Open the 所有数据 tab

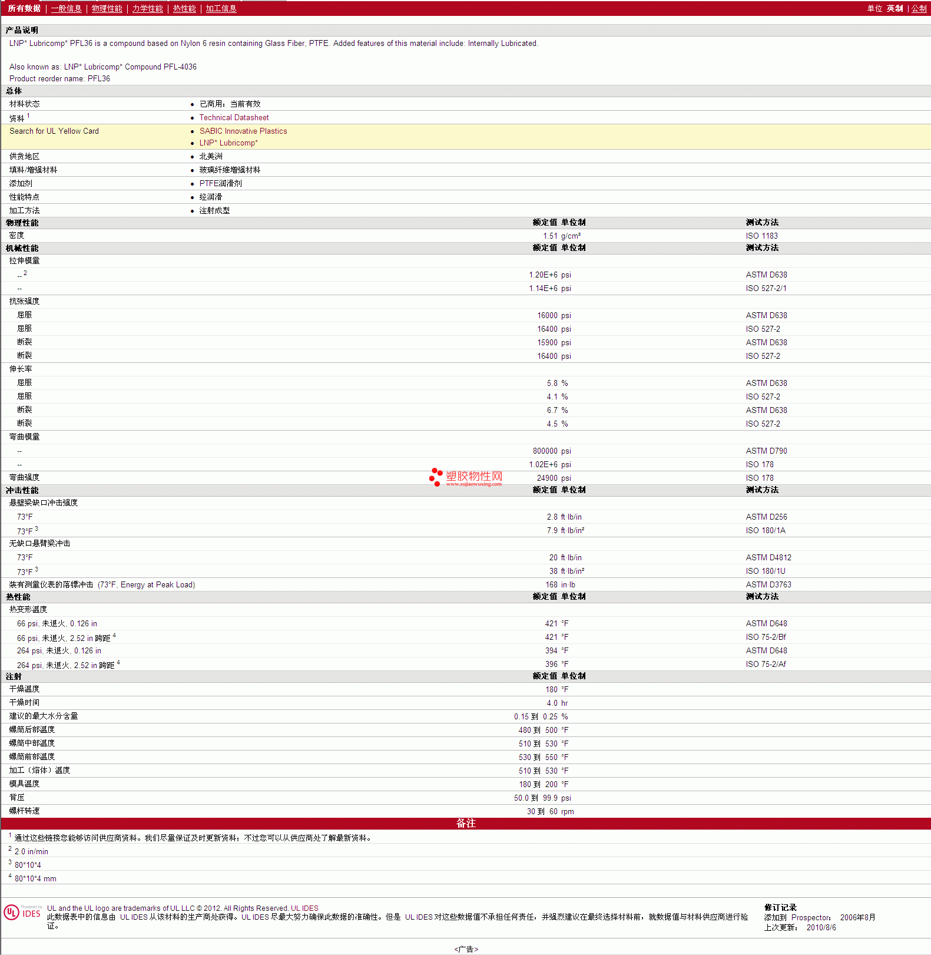(x=24, y=8)
